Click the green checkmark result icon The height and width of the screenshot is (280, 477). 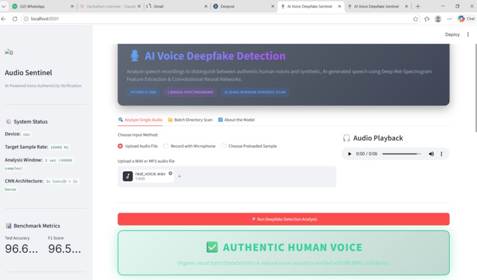[212, 247]
